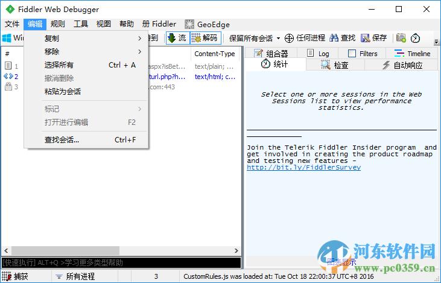Open the 视图 menu
This screenshot has height=283, width=441.
pos(104,24)
